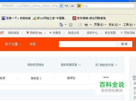136x101 pixels.
Task: Expand the 收藏夹 dropdown arrow
Action: pyautogui.click(x=64, y=33)
